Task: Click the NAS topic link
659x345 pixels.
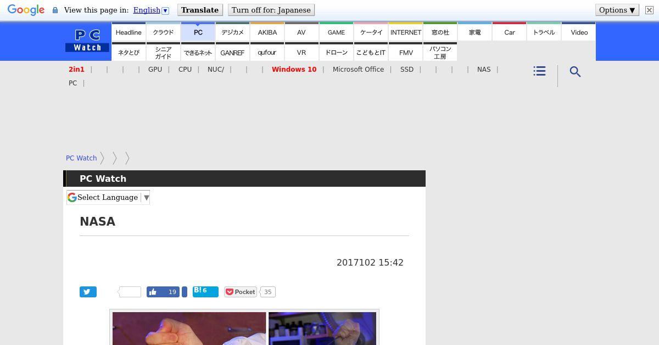Action: (x=484, y=70)
